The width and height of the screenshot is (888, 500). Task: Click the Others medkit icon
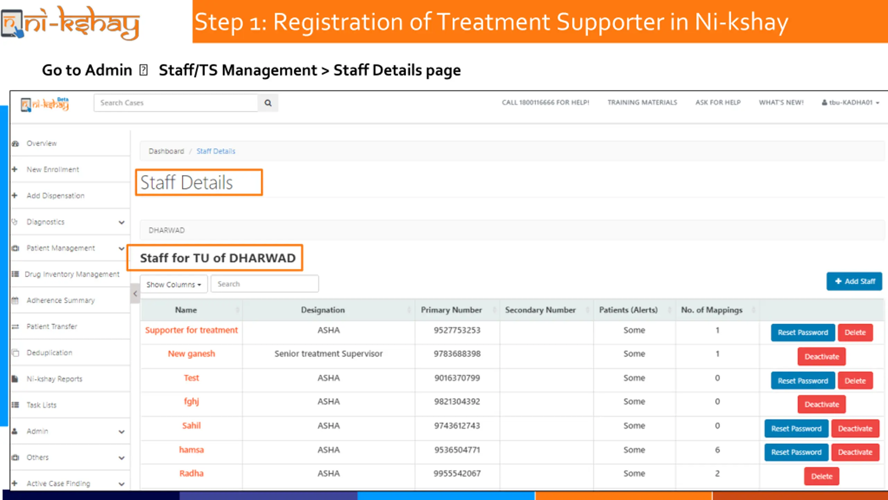tap(15, 457)
